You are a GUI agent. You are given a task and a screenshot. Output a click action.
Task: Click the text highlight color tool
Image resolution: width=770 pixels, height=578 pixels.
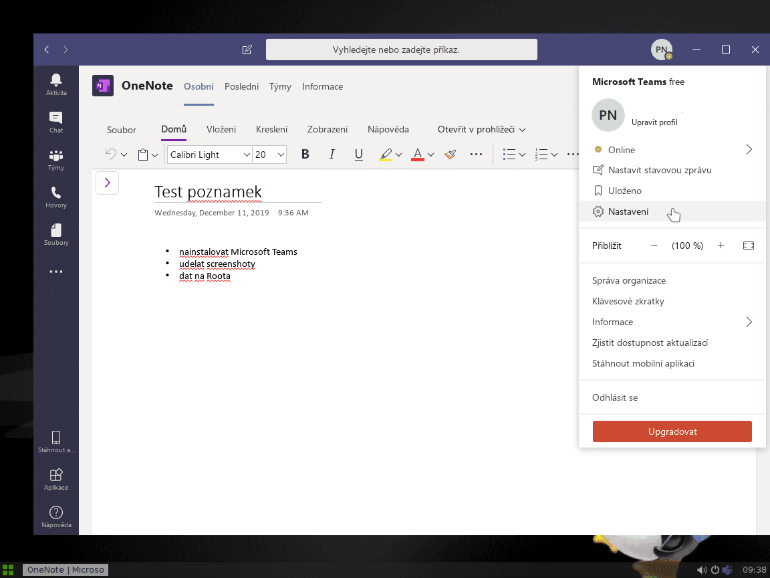point(386,155)
